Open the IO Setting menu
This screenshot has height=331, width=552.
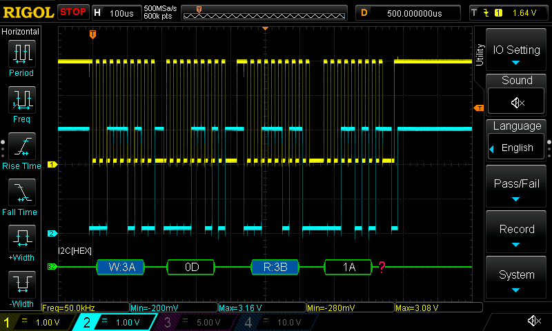click(516, 50)
